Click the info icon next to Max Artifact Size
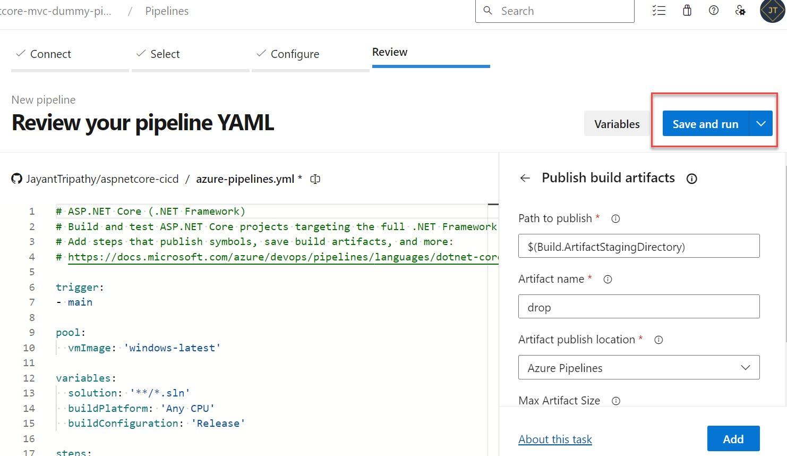 tap(616, 401)
